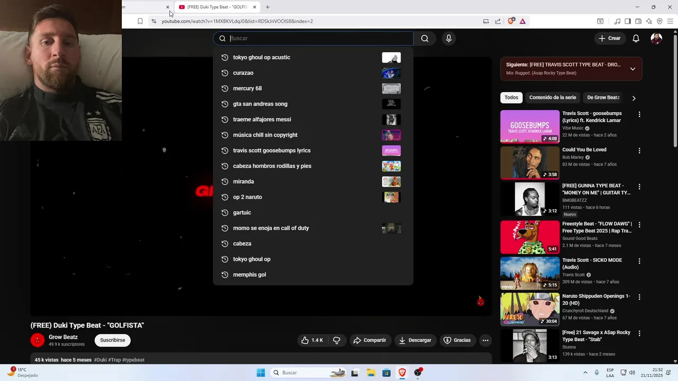Image resolution: width=678 pixels, height=381 pixels.
Task: Open the Grow Beatz channel name
Action: pyautogui.click(x=63, y=337)
